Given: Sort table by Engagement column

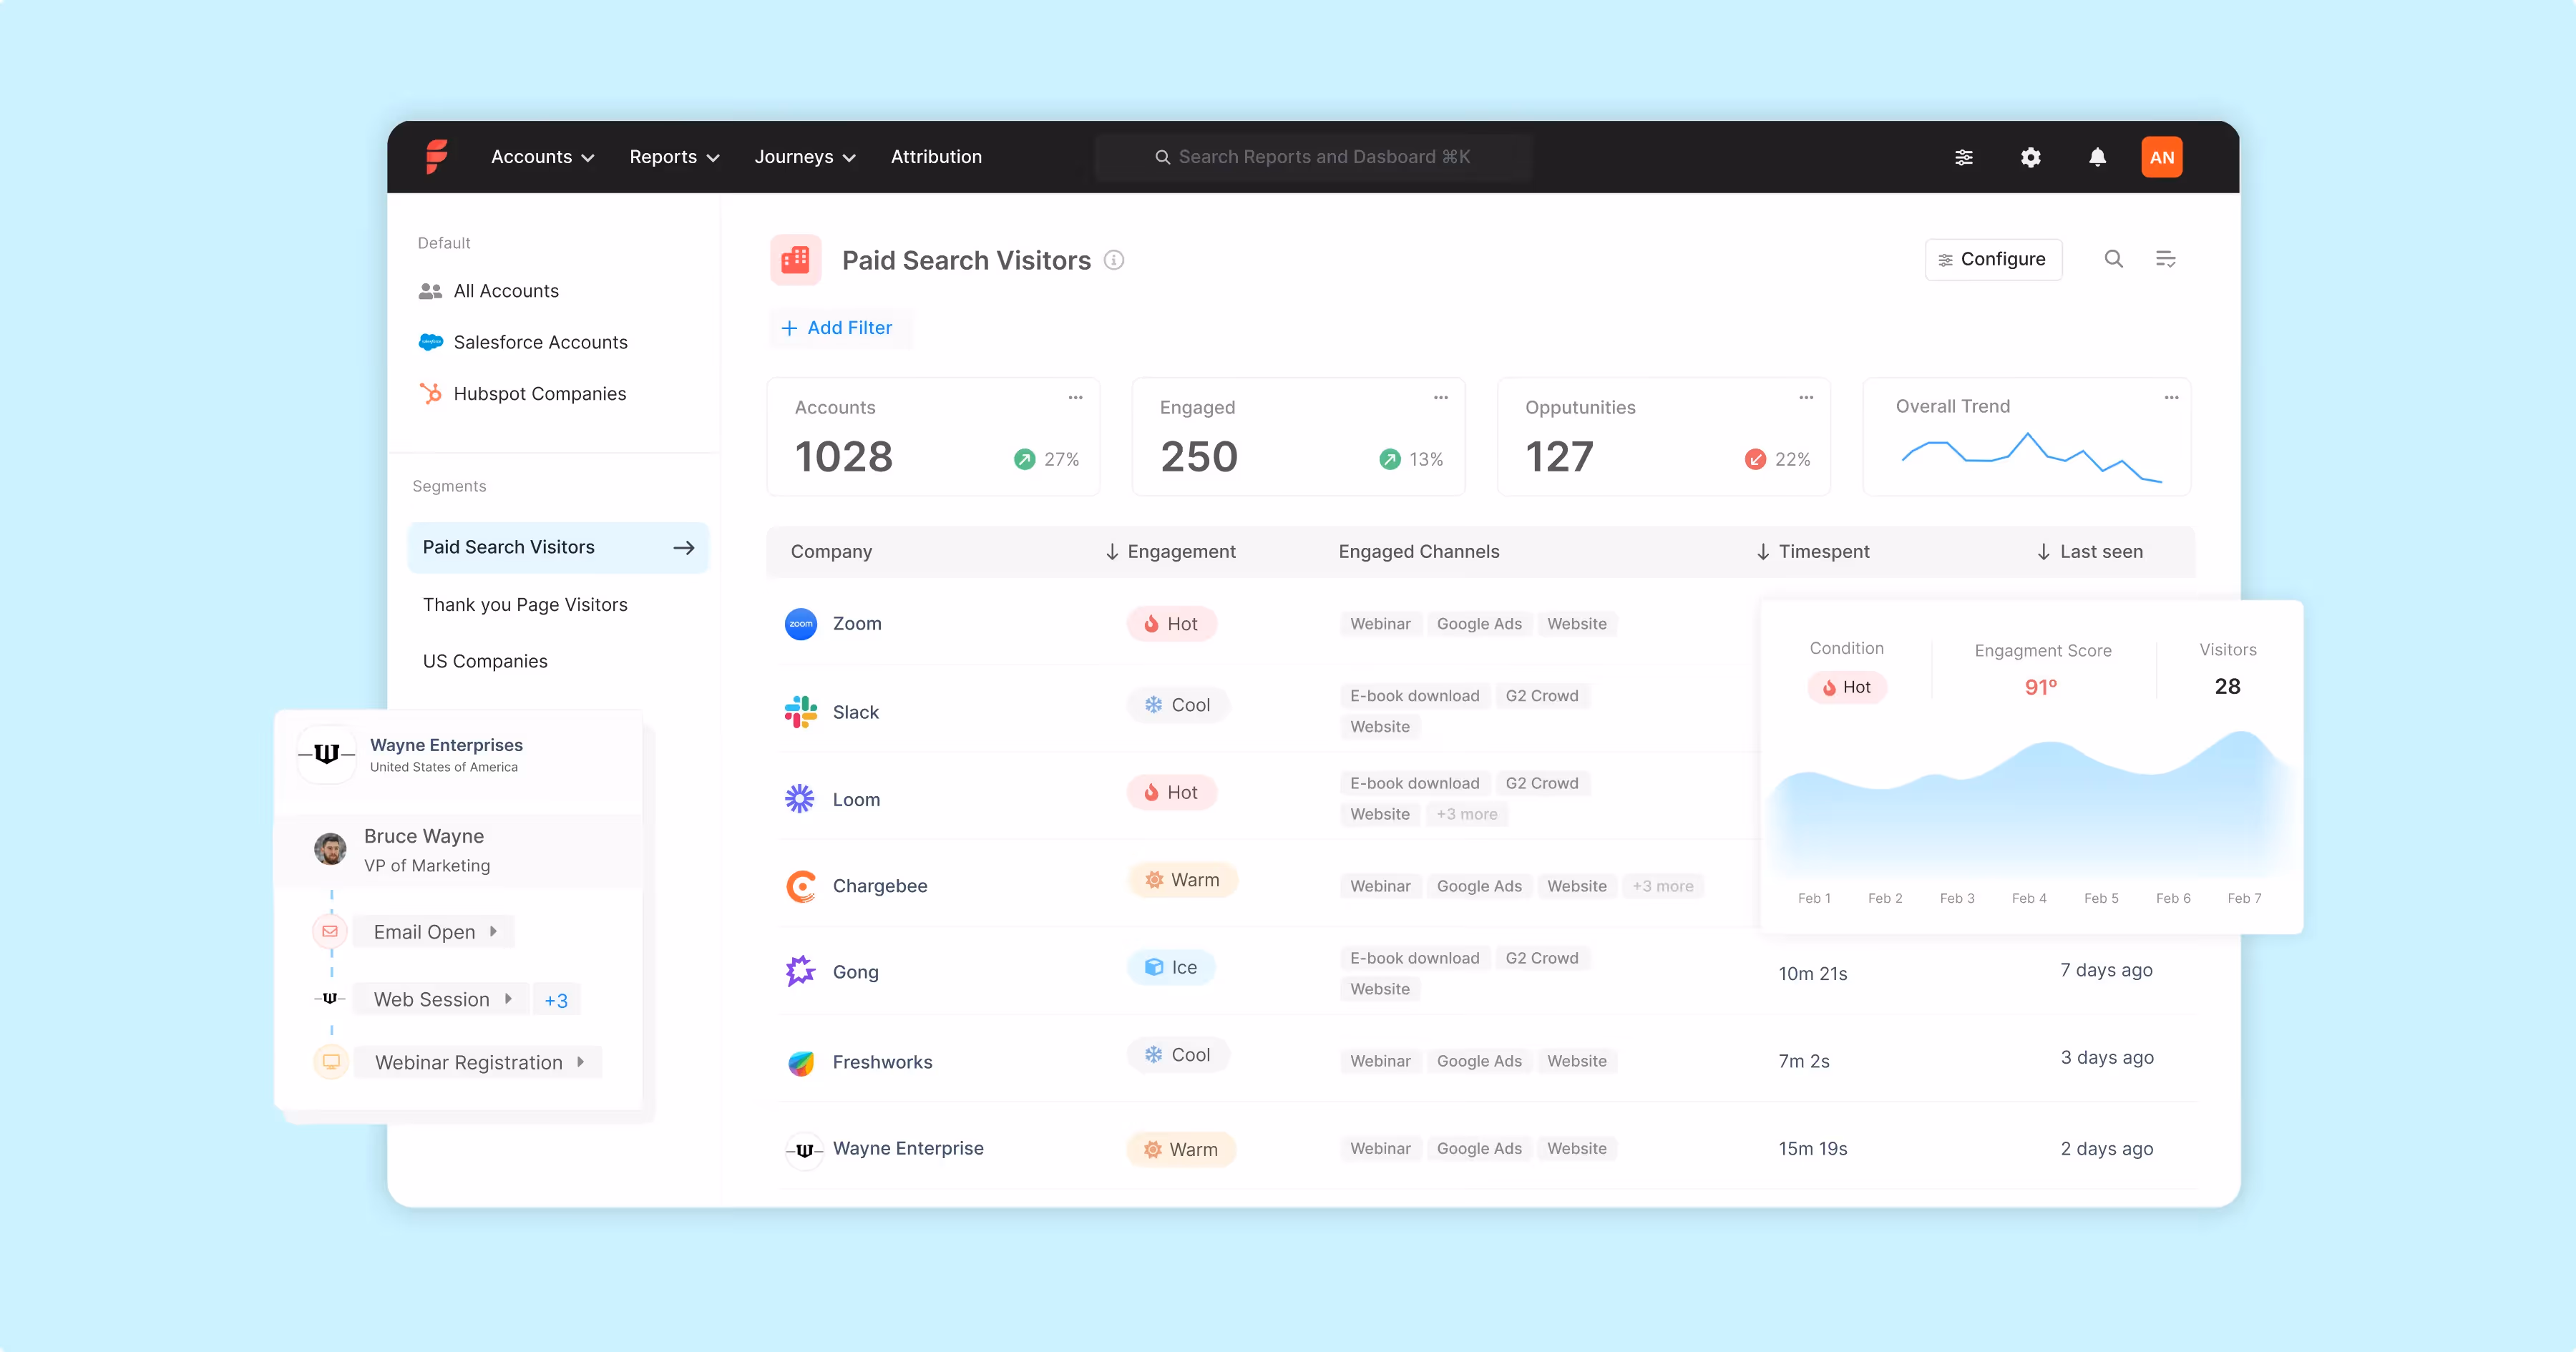Looking at the screenshot, I should [x=1170, y=551].
